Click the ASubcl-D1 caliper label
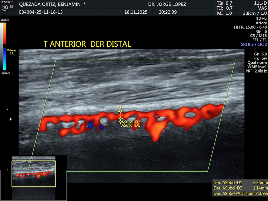This screenshot has width=268, height=201. point(131,125)
